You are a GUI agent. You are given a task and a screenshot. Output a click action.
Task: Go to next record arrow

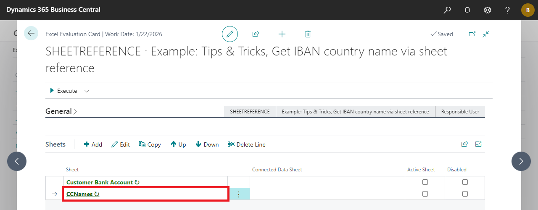pos(521,161)
